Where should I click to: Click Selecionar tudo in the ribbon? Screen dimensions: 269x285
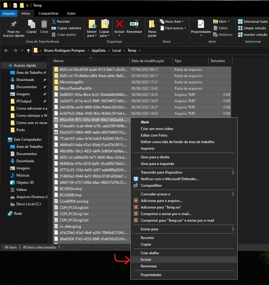[x=253, y=22]
